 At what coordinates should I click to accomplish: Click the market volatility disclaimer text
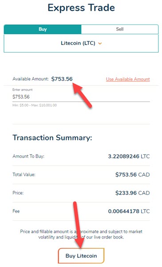81,235
